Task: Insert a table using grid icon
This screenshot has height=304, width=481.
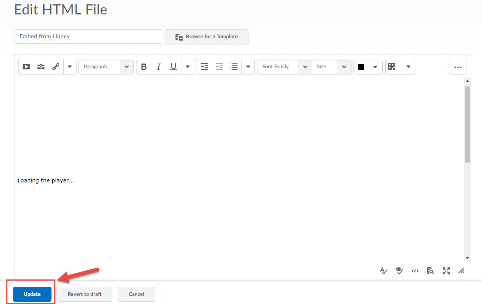Action: tap(392, 67)
